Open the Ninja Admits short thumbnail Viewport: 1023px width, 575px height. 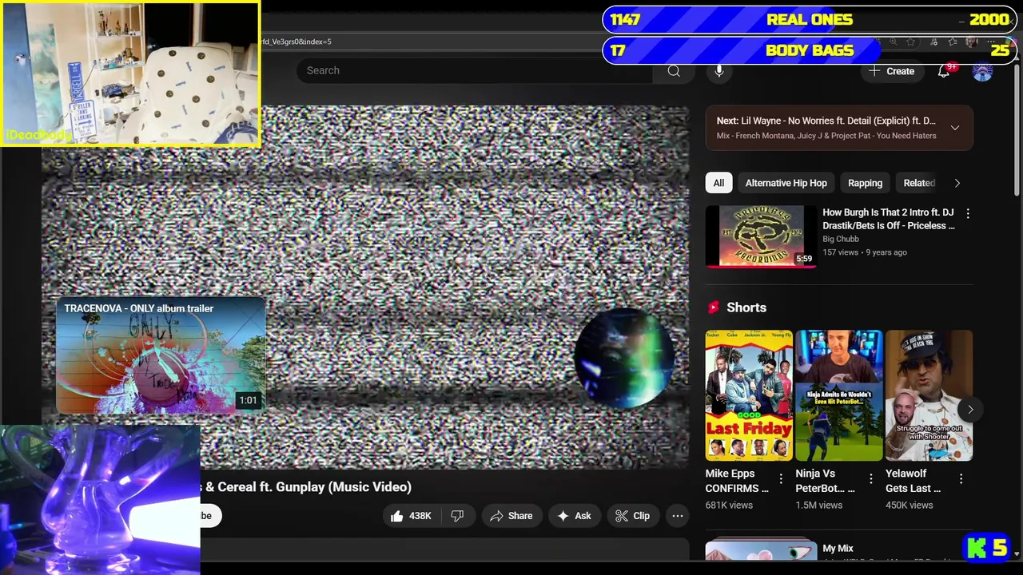pos(838,395)
